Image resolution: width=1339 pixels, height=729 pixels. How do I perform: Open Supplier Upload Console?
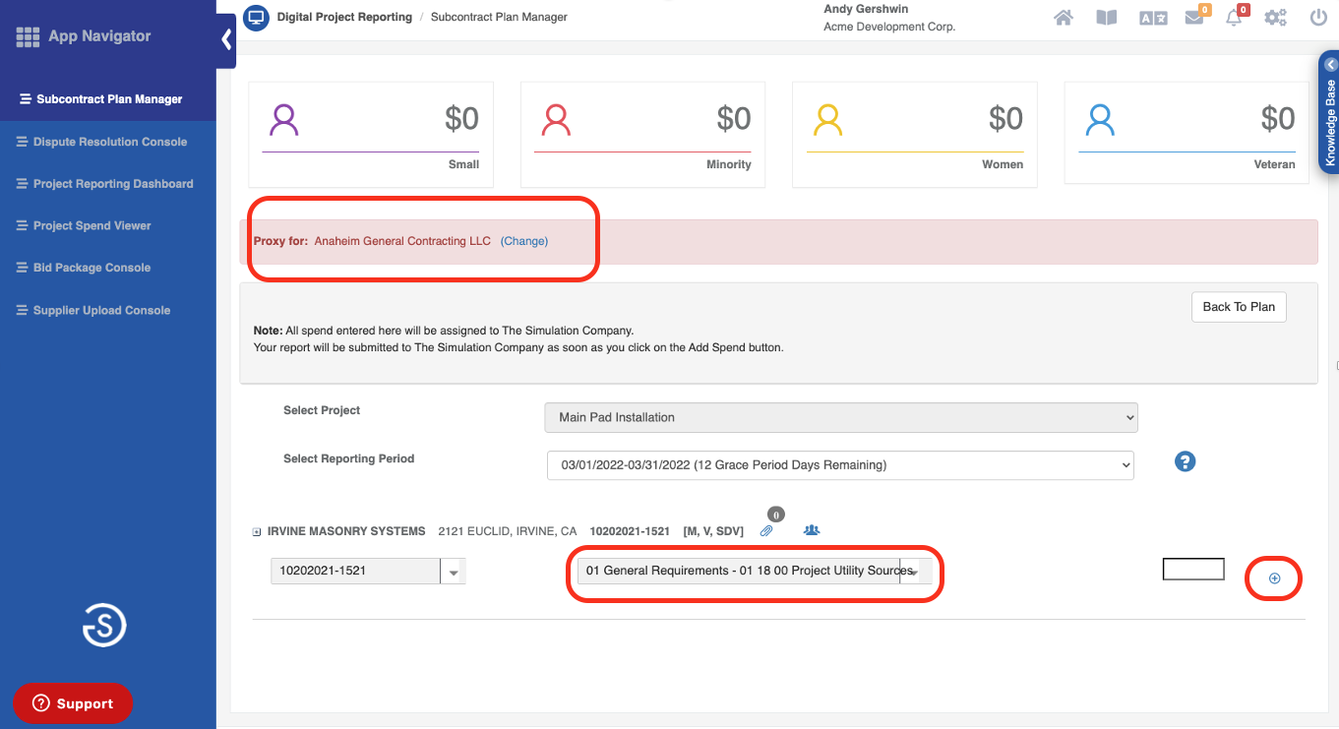(93, 311)
